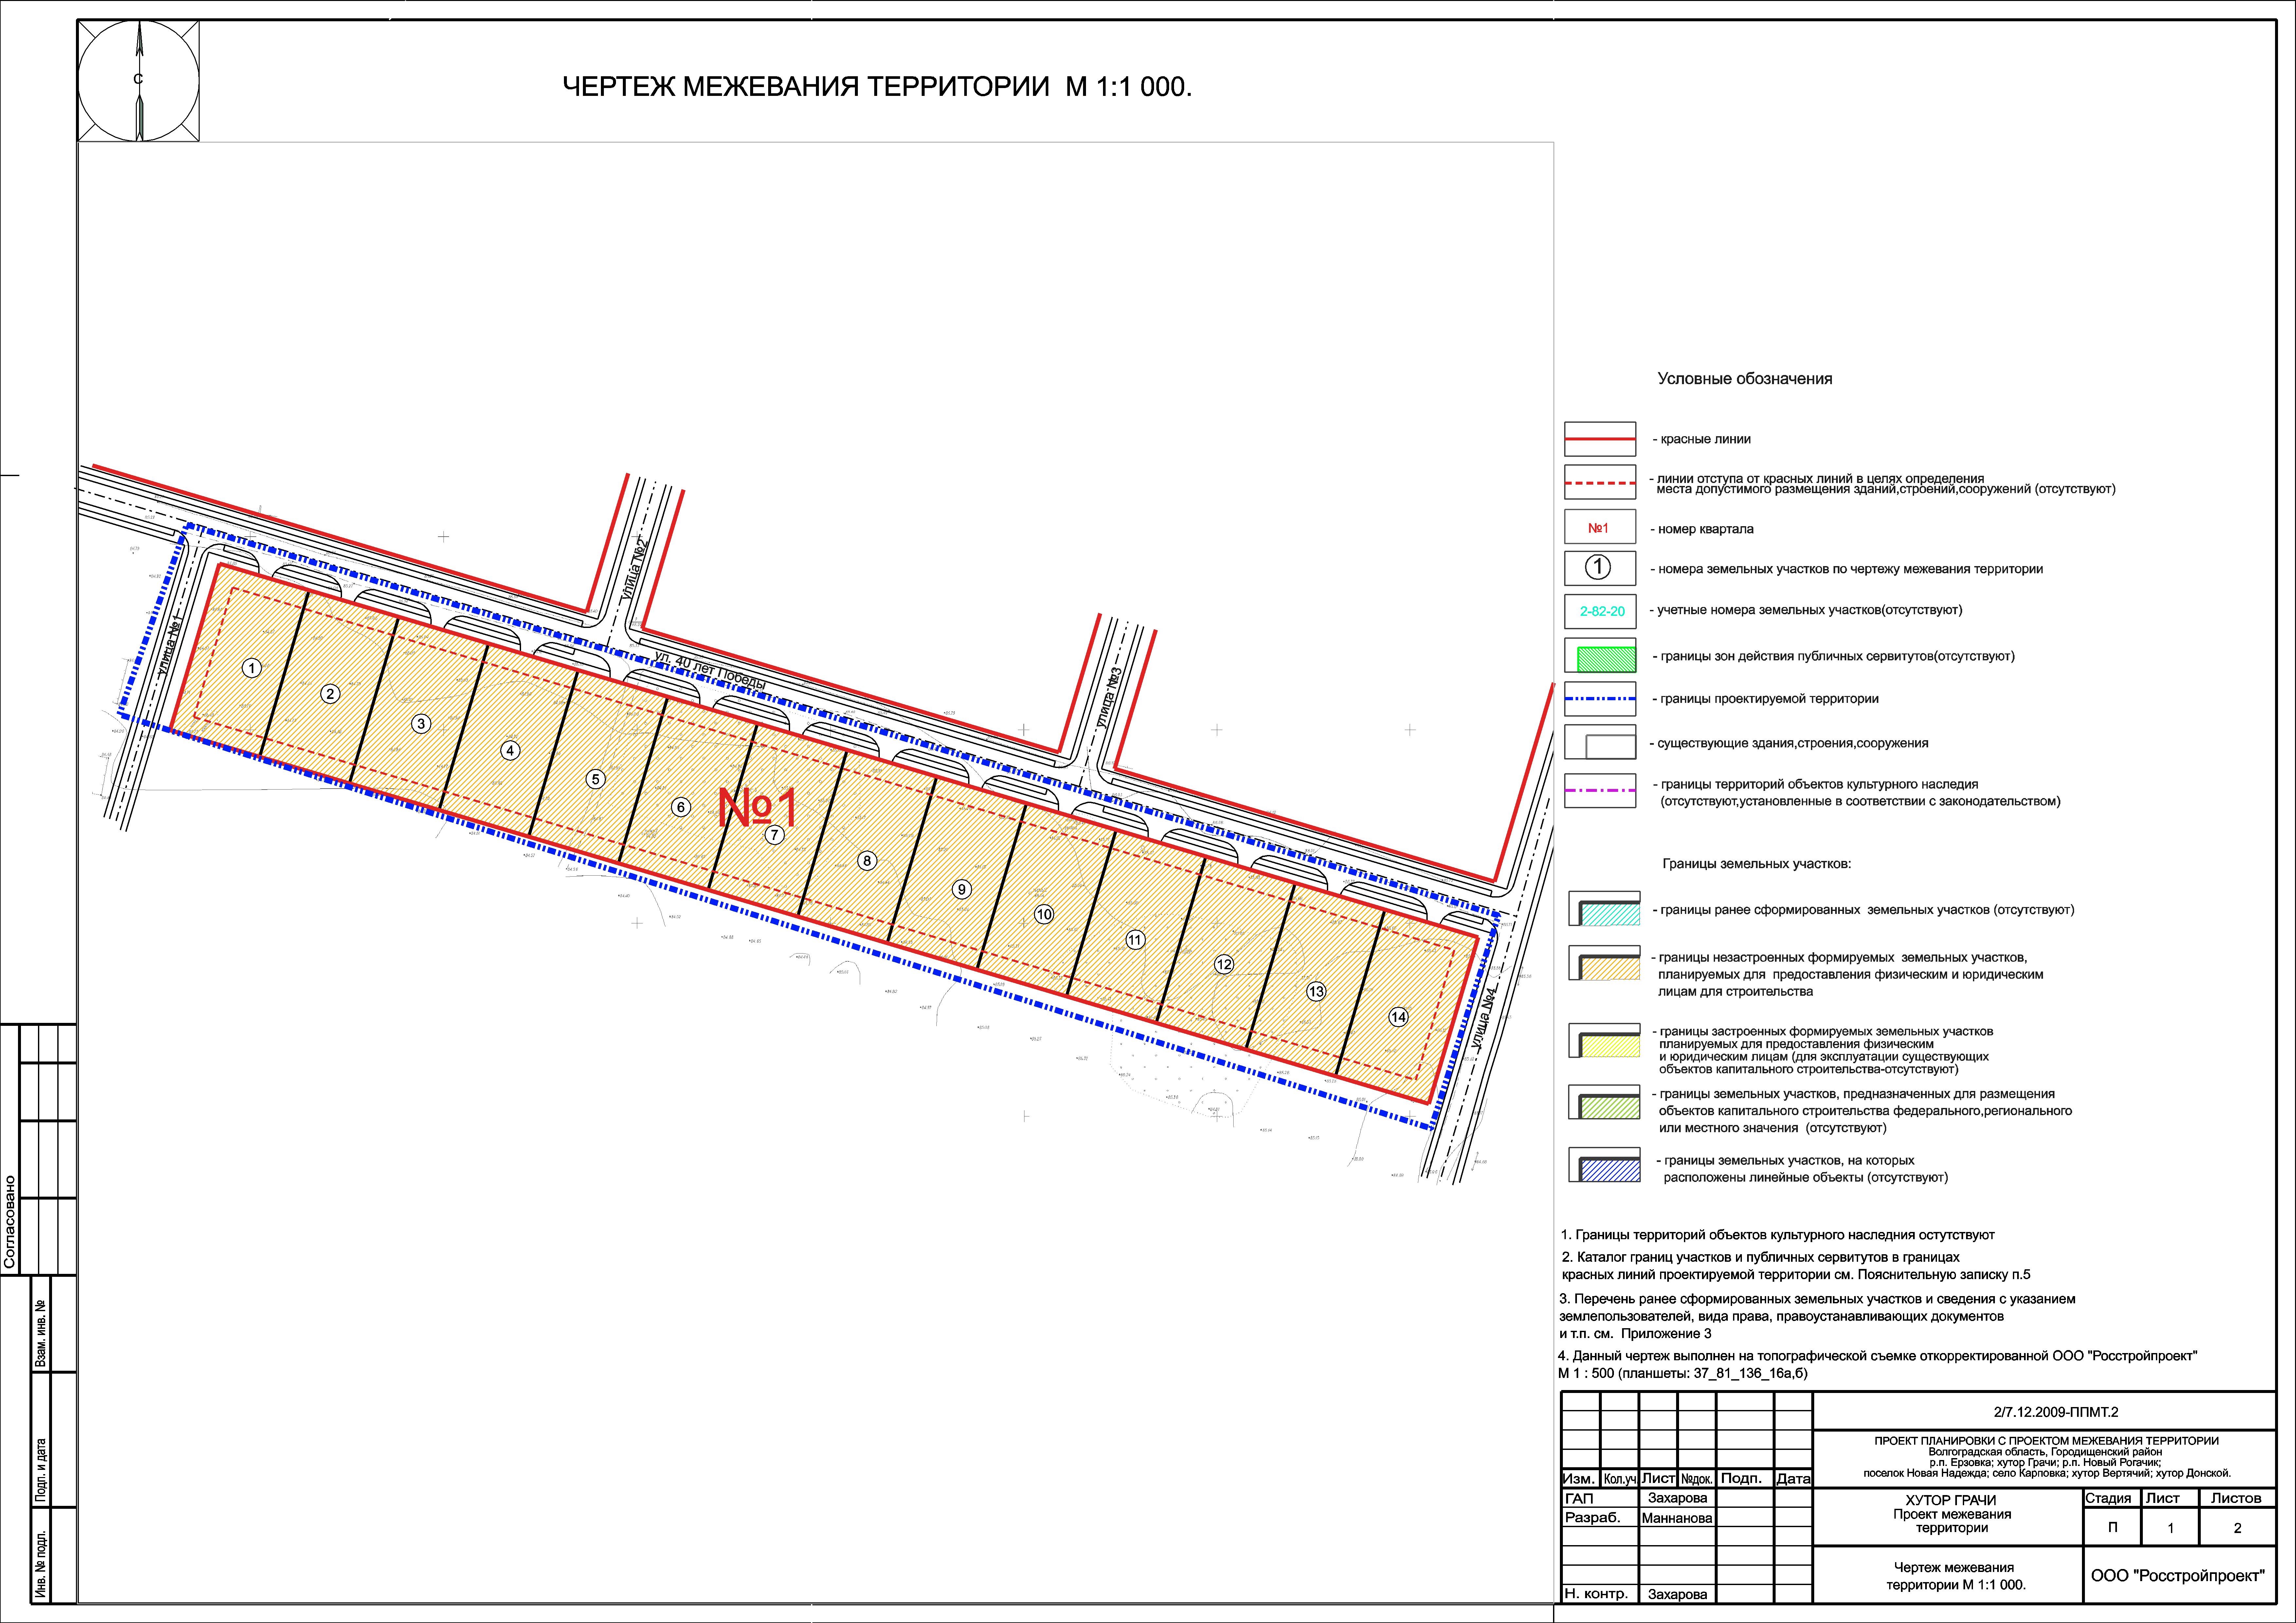Click the solid red line legend sample
Viewport: 2296px width, 1623px height.
(1600, 439)
